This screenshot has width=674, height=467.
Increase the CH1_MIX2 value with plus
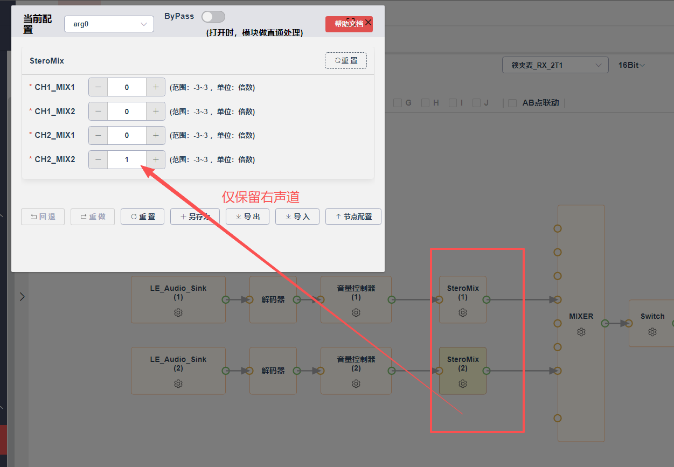[156, 111]
